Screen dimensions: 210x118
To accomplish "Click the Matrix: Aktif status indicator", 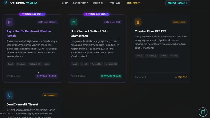I will click(7, 113).
